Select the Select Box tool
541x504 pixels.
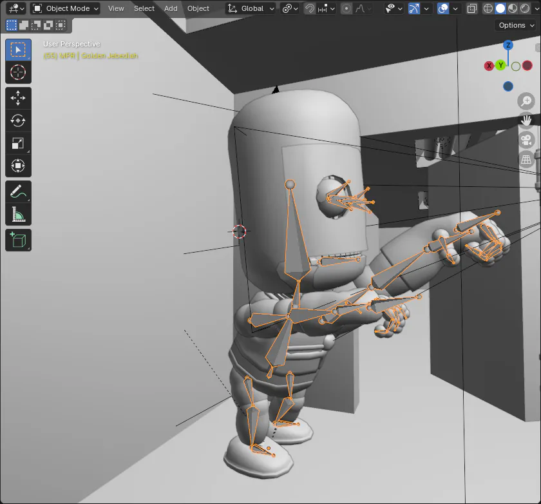click(18, 50)
